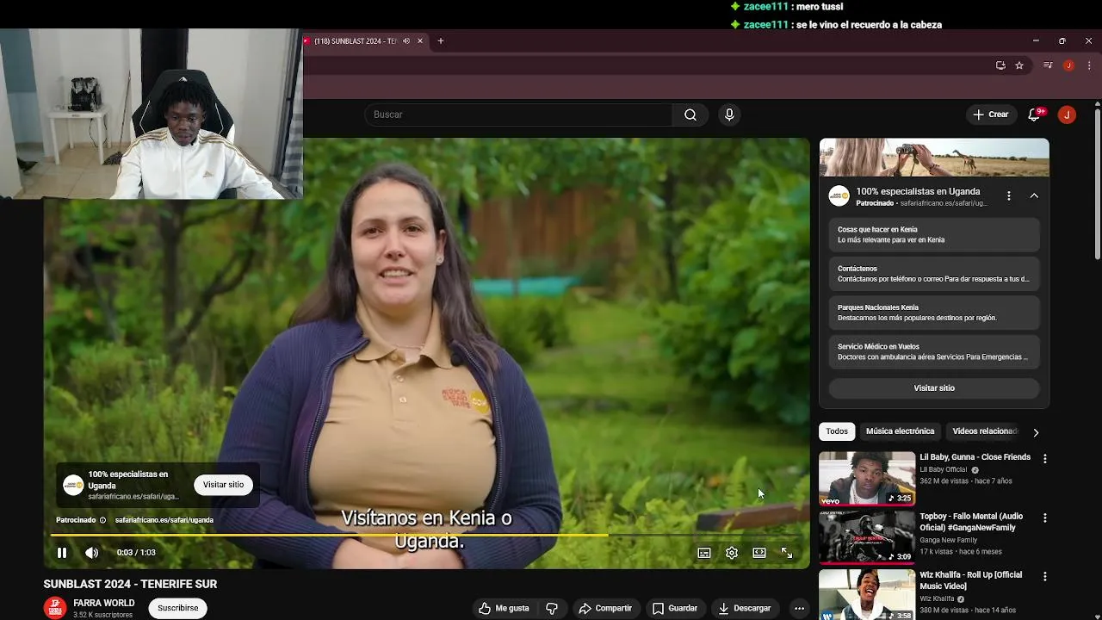This screenshot has width=1102, height=620.
Task: Enter fullscreen mode in player
Action: click(x=787, y=553)
